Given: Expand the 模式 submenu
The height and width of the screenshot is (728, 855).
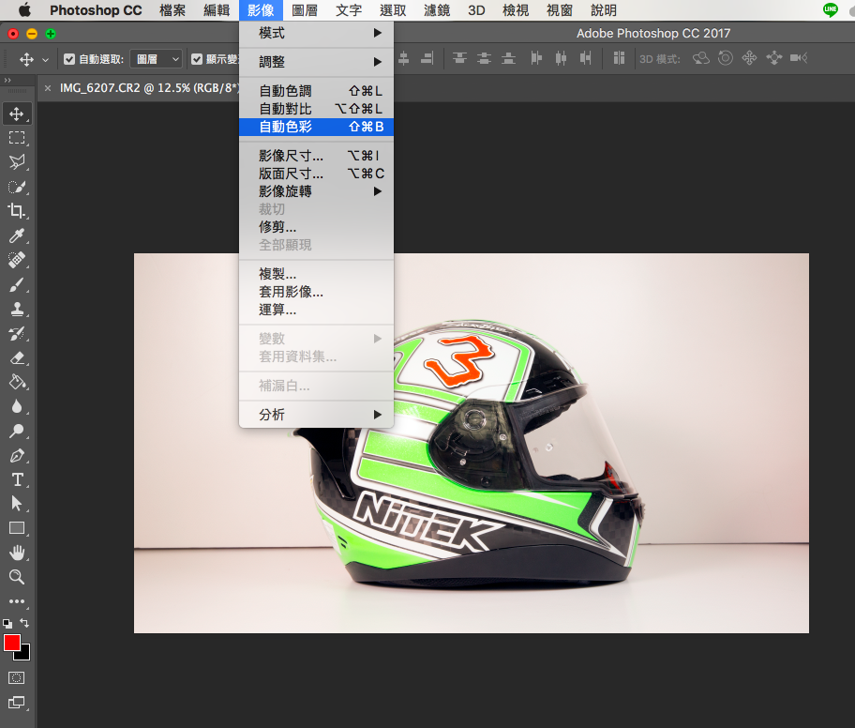Looking at the screenshot, I should (316, 33).
